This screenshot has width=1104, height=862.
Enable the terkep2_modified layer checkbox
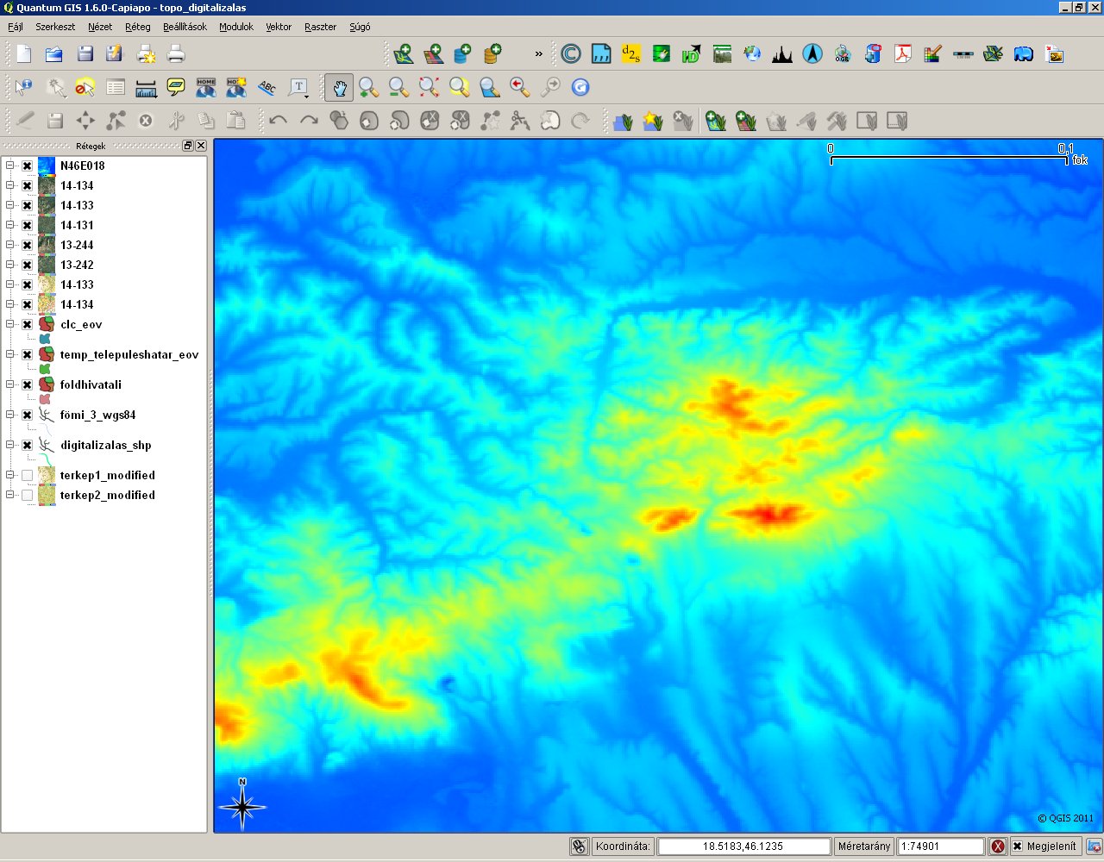28,495
